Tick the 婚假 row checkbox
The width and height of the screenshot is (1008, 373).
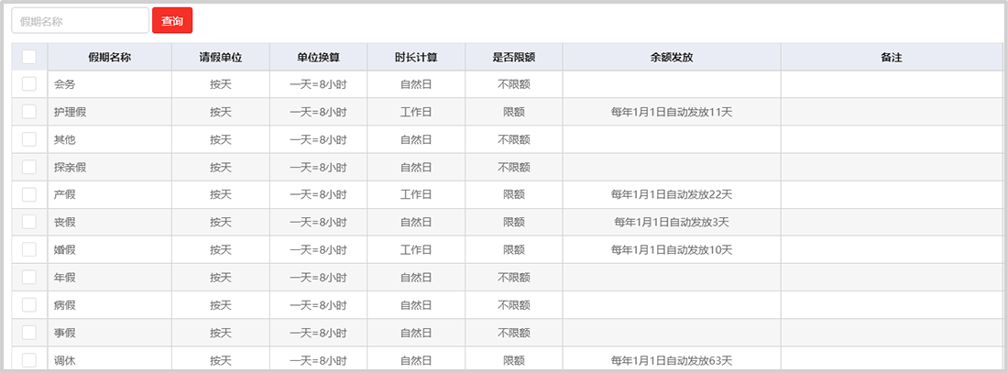pos(29,249)
